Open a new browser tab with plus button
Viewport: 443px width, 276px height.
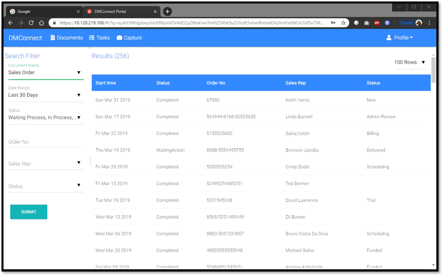[168, 11]
